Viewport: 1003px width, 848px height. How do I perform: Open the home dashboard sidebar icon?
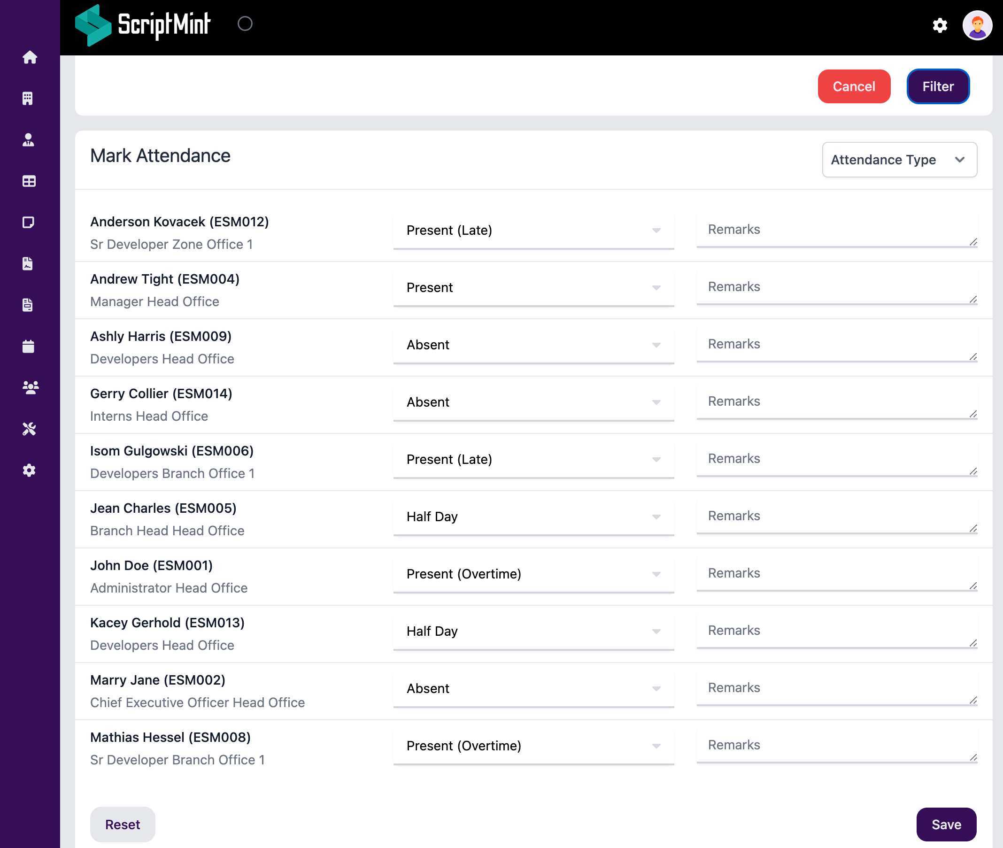tap(29, 57)
